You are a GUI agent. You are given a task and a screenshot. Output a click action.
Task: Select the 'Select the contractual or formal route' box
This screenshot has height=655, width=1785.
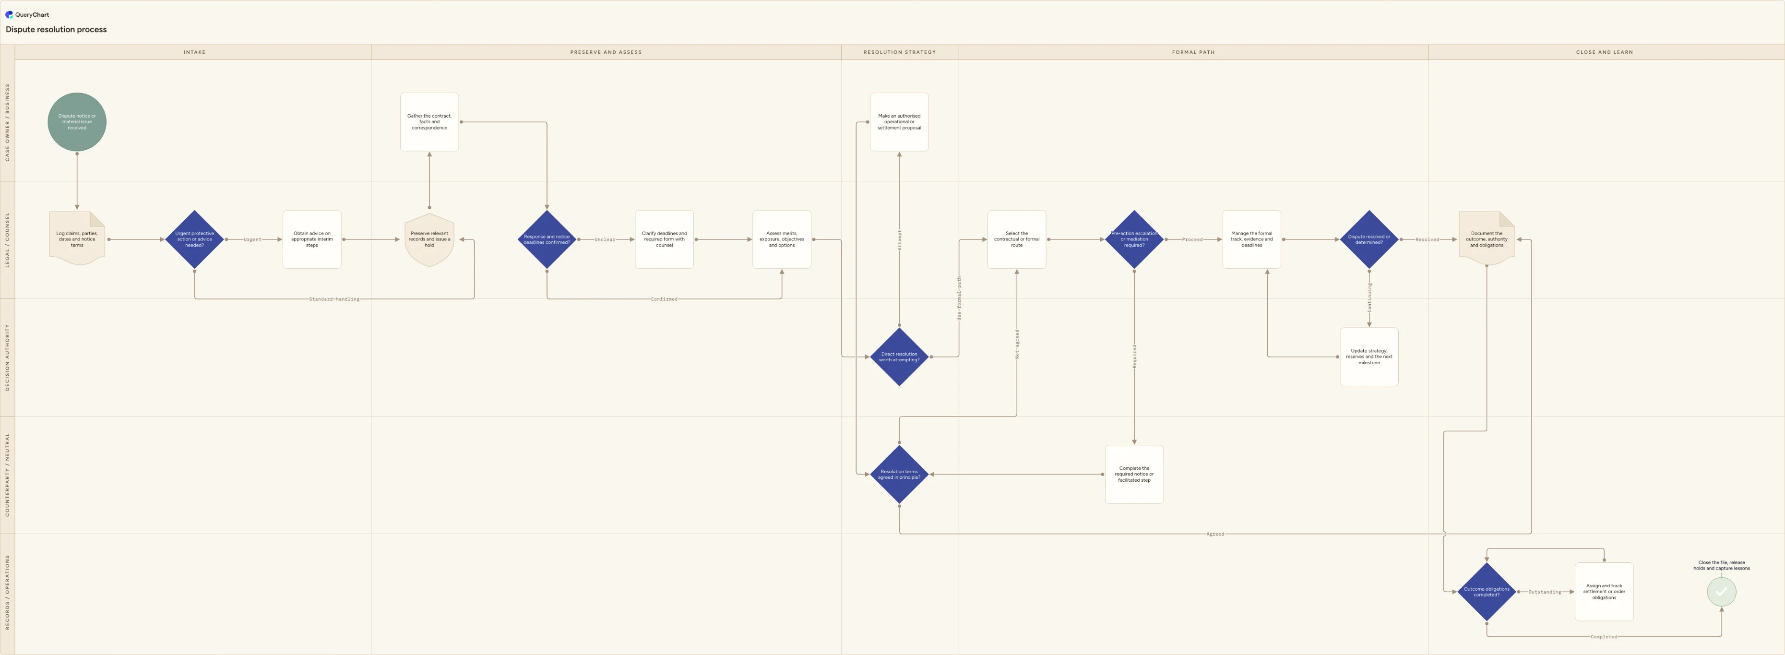click(1016, 239)
